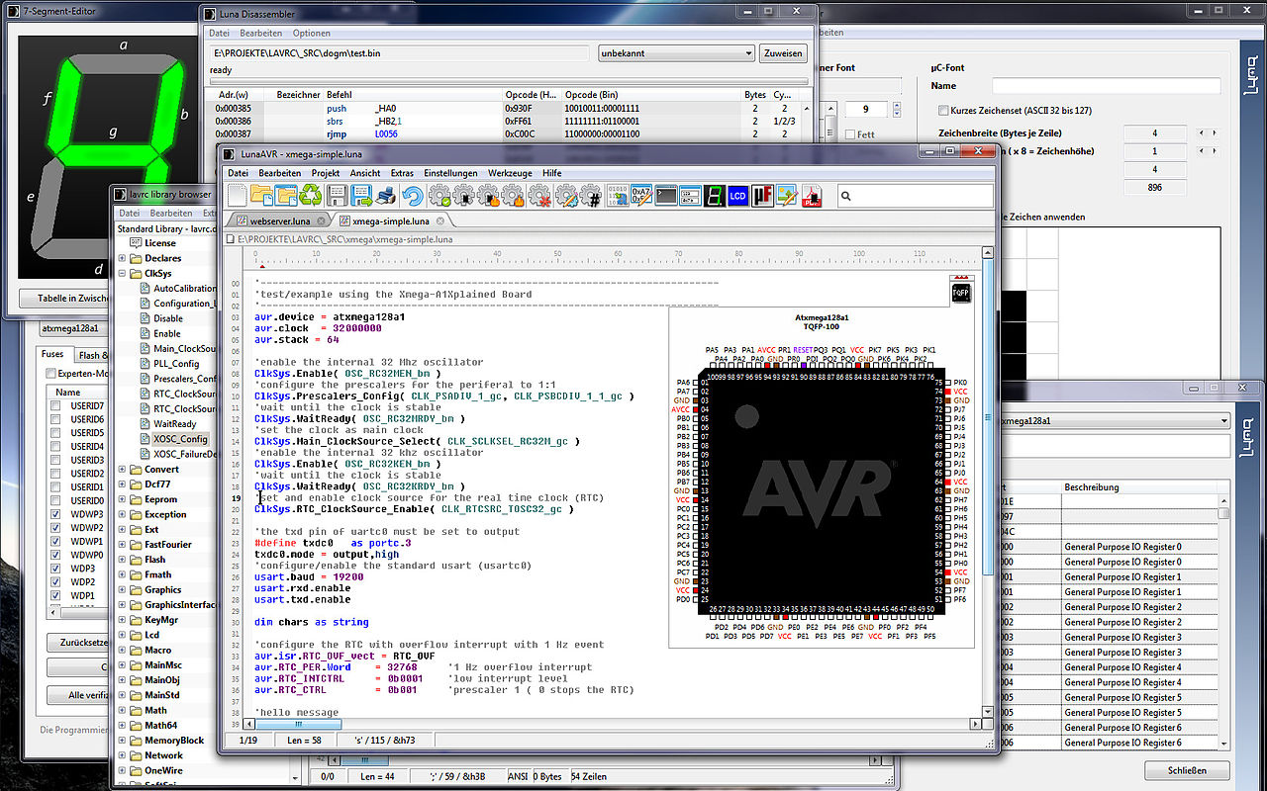Select PLL_Config in library tree
Screen dimensions: 1267x791
[x=176, y=364]
